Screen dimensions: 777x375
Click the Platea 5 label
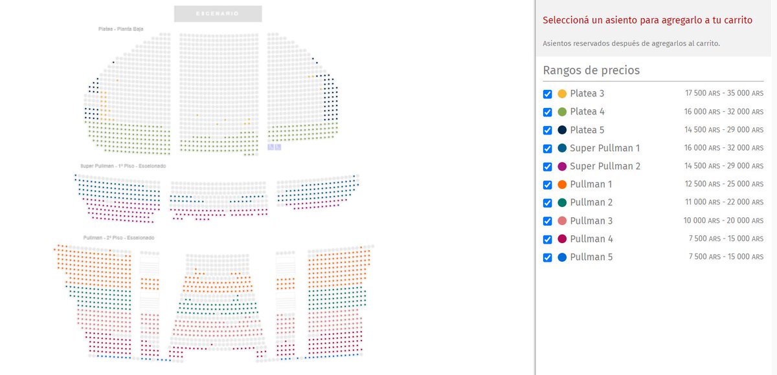587,130
